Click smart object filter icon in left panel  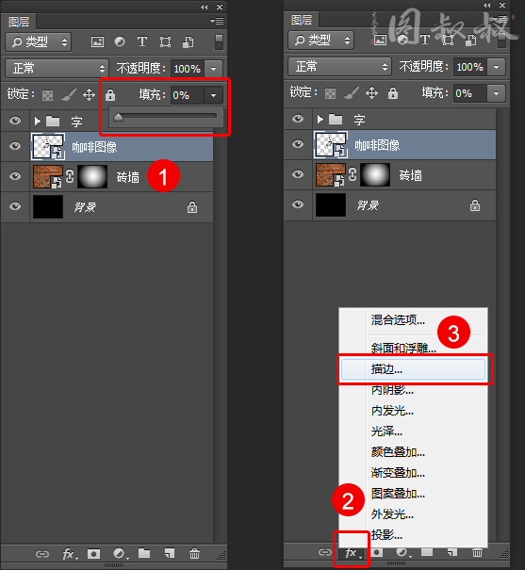coord(188,42)
